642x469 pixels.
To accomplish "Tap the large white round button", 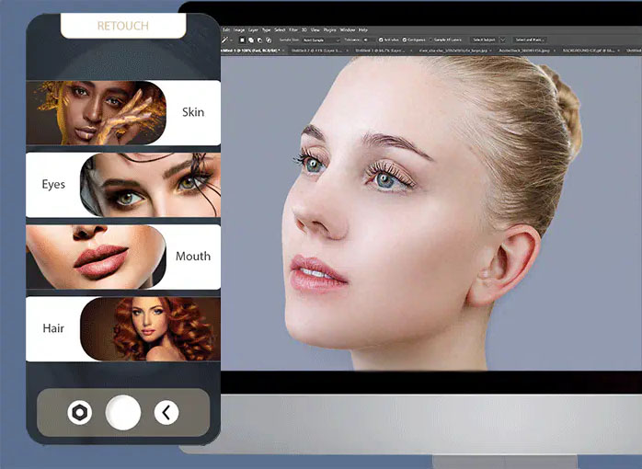I will (x=123, y=413).
